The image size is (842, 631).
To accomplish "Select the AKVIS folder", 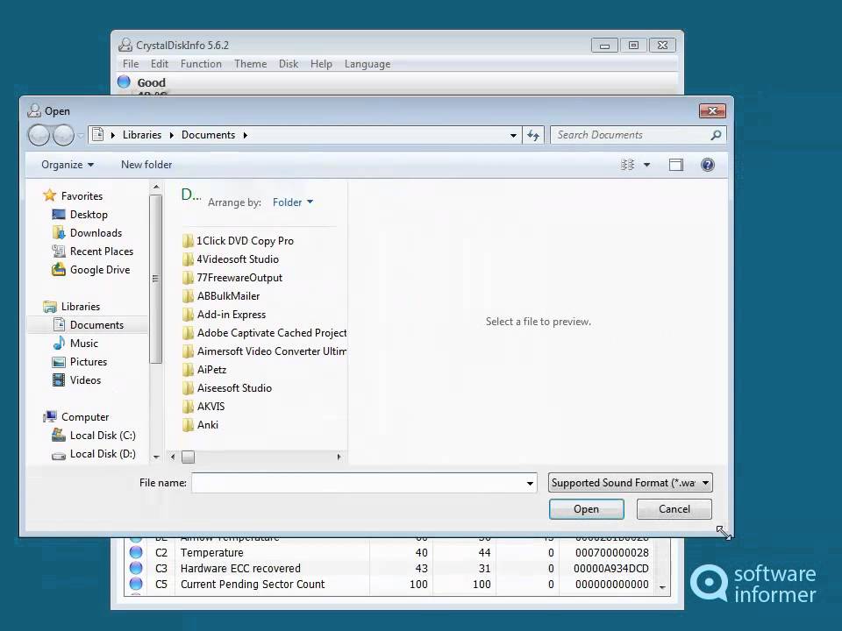I will click(203, 407).
